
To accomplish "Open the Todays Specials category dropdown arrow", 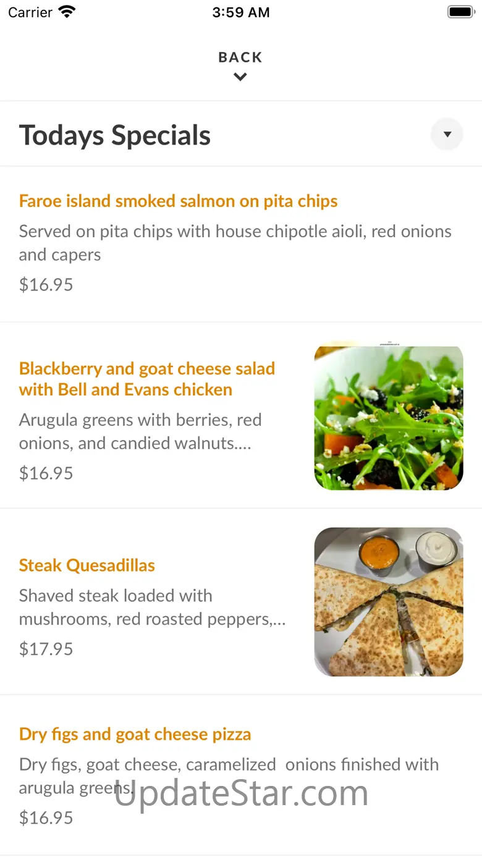I will (x=447, y=134).
